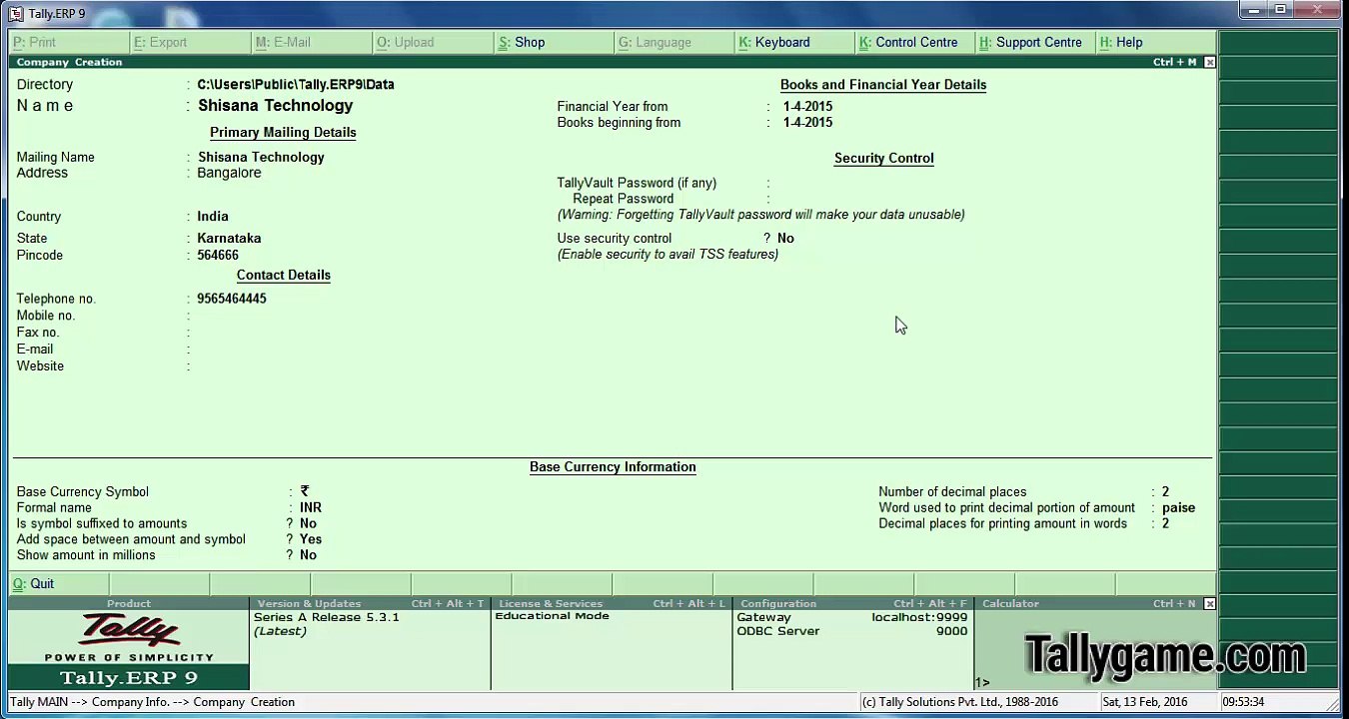Click Educational Mode text

click(x=552, y=616)
